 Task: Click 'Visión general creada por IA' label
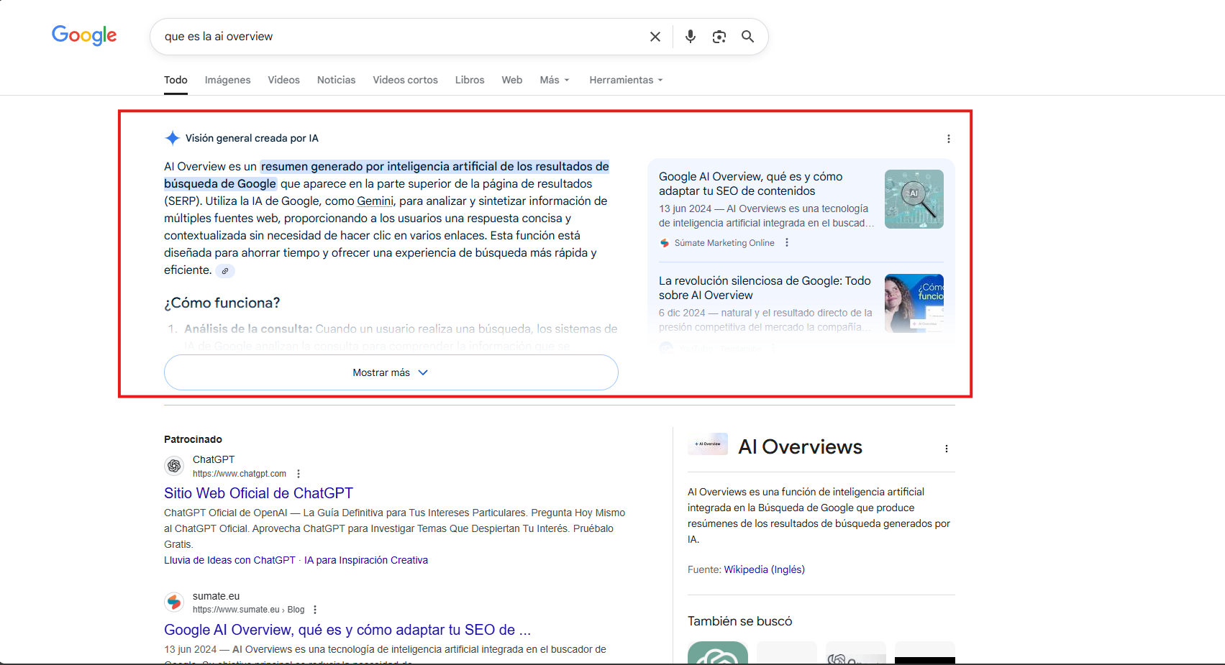tap(252, 138)
